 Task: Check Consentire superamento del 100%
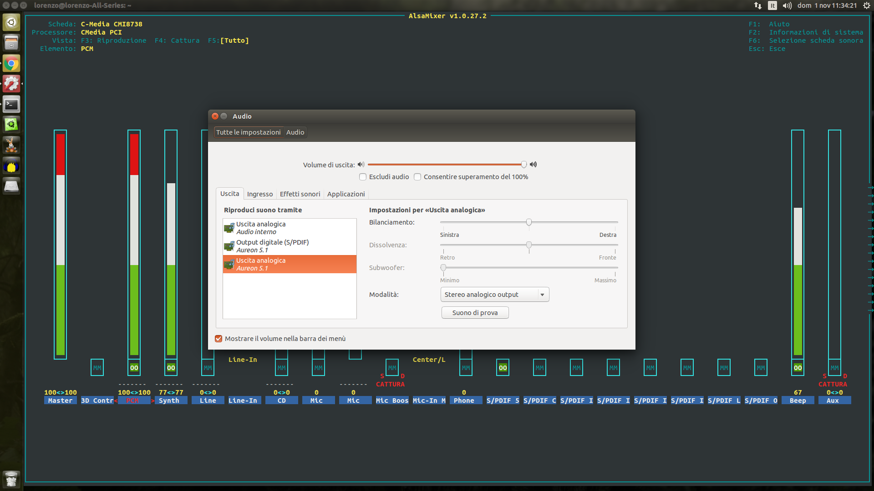tap(417, 177)
